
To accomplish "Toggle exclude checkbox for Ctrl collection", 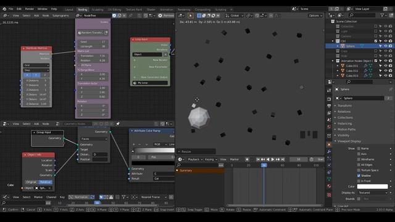I will pyautogui.click(x=376, y=41).
